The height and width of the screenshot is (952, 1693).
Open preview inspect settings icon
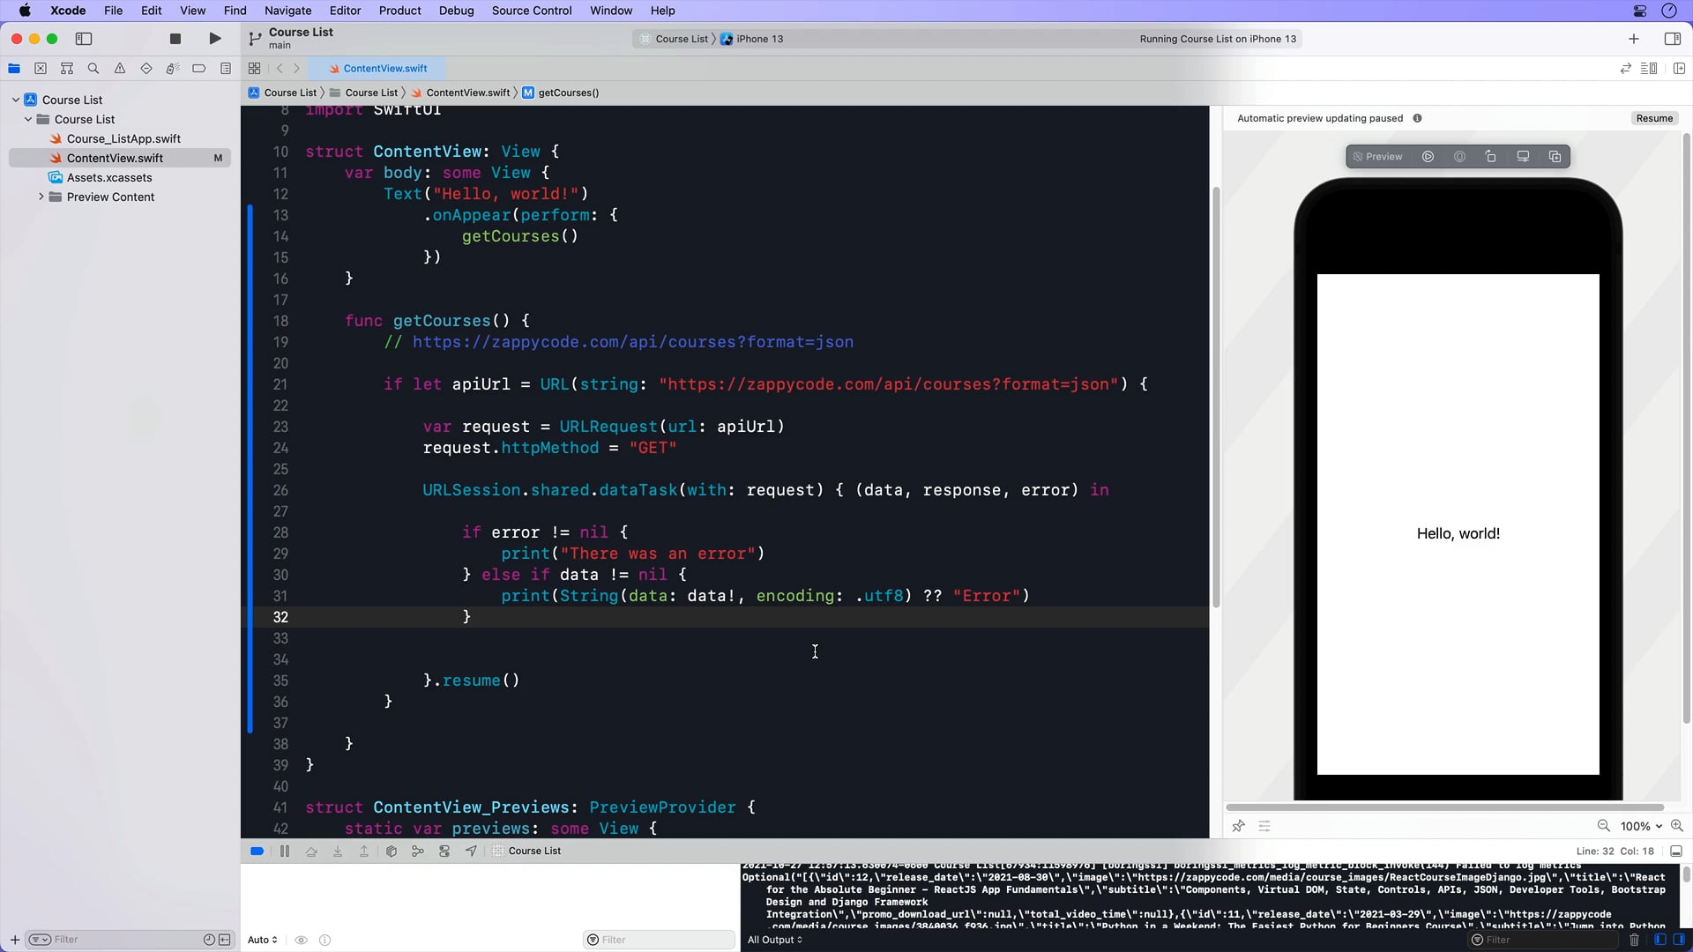(x=1459, y=157)
